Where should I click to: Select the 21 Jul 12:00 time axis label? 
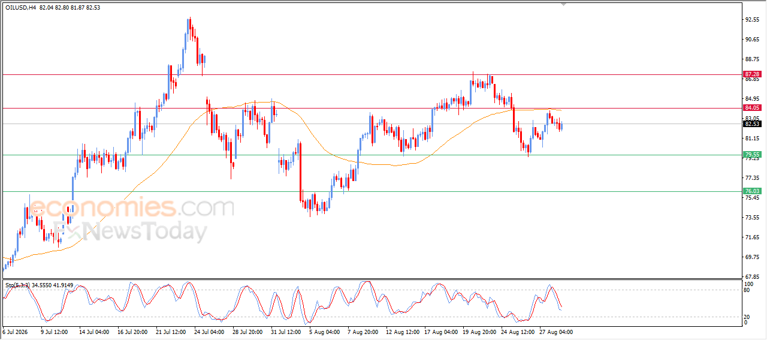[x=170, y=331]
